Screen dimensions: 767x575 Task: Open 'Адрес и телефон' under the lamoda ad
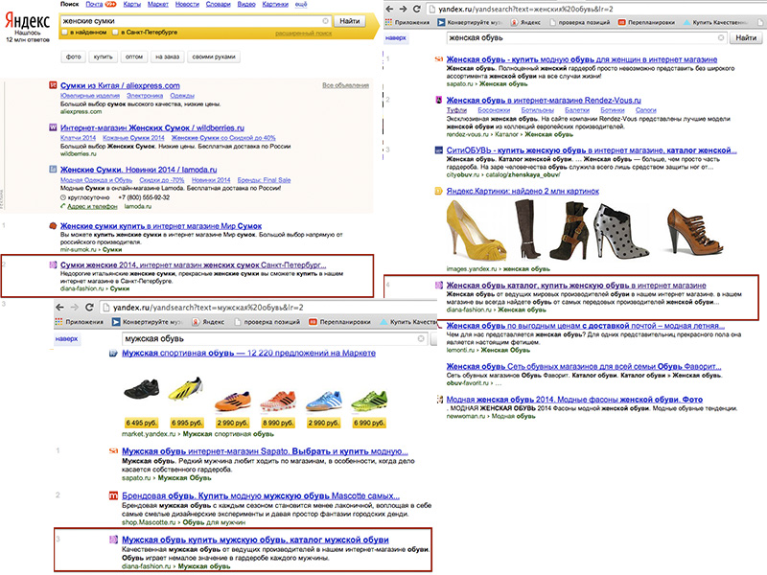pos(92,206)
